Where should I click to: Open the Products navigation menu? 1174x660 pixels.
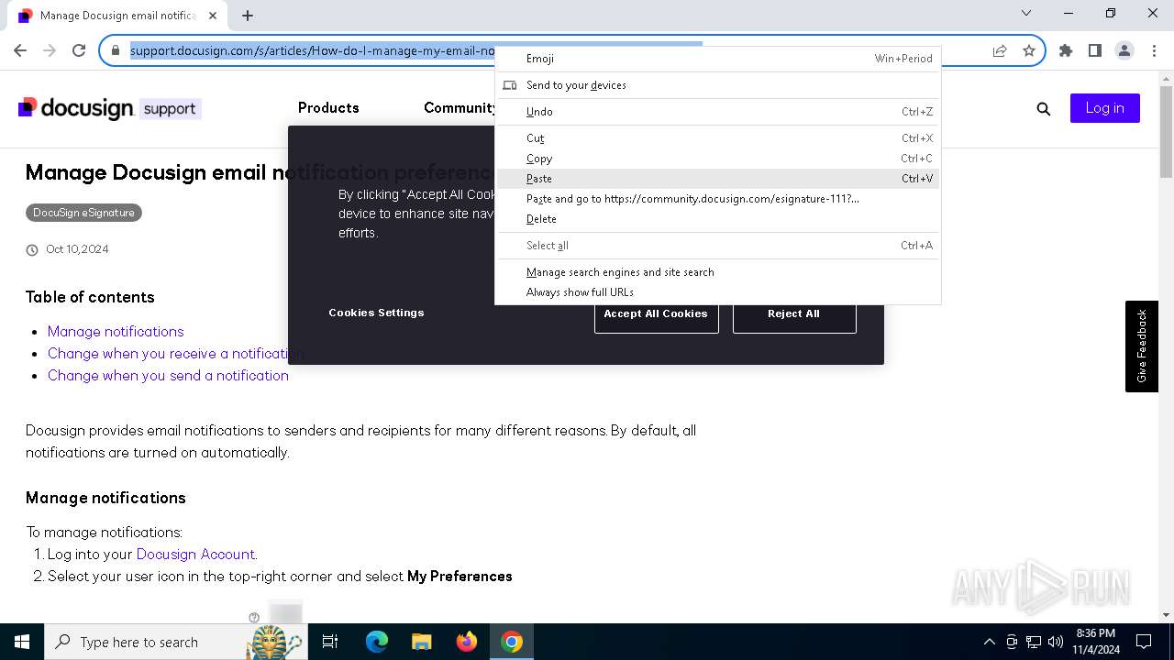click(328, 108)
